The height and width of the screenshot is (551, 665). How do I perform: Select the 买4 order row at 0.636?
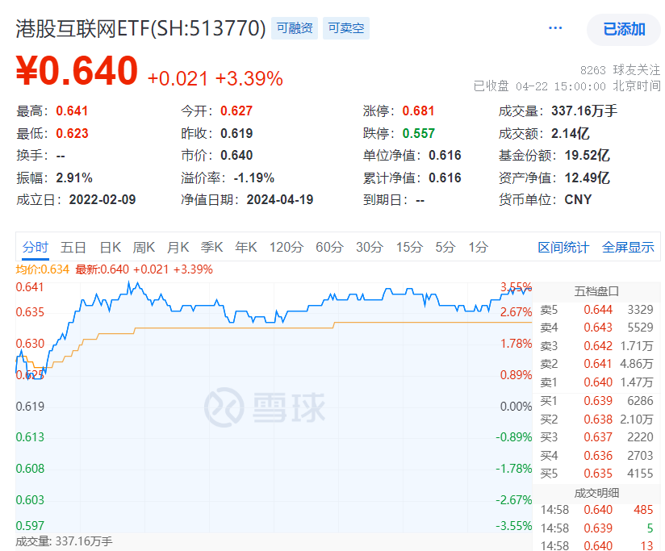click(596, 456)
